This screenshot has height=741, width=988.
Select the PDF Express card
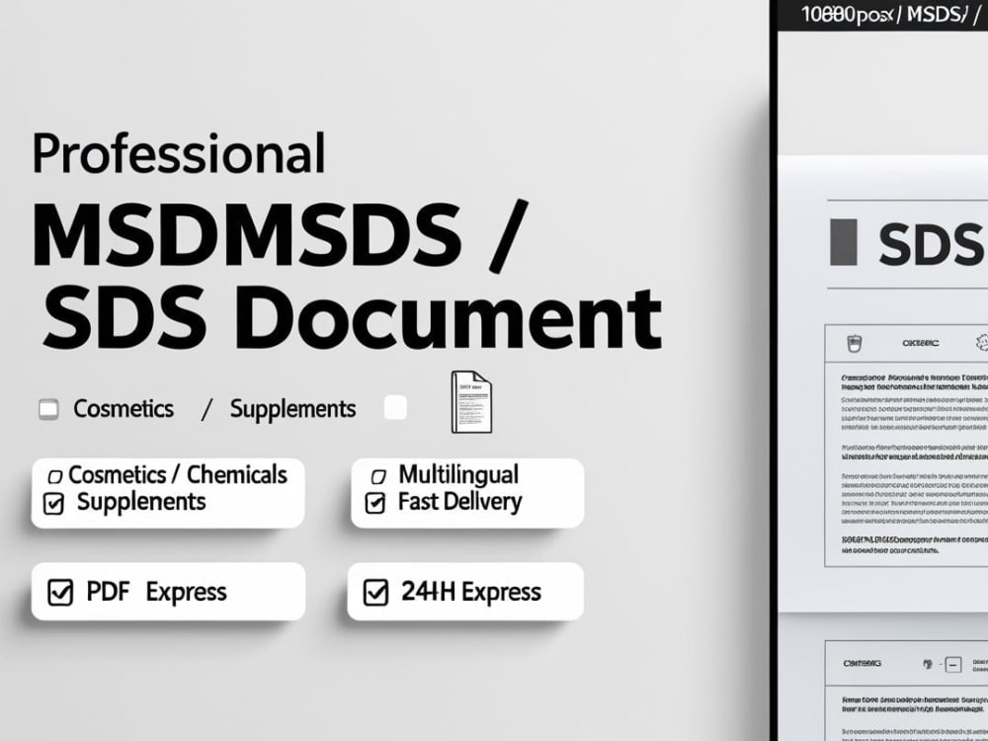coord(168,592)
